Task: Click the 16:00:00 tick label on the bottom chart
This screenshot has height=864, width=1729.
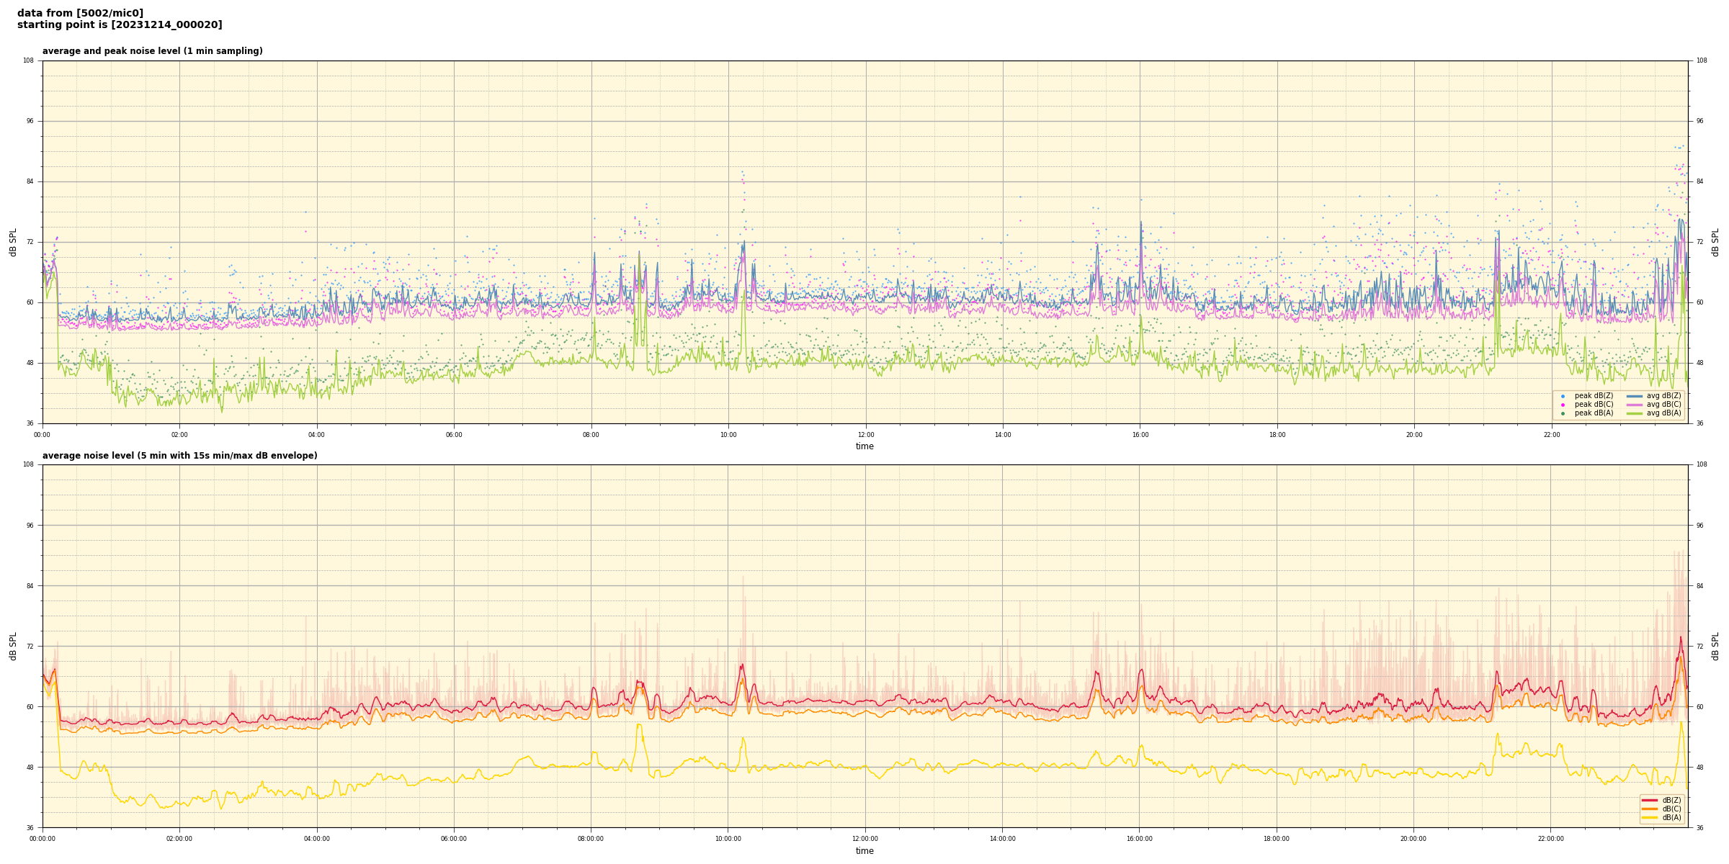Action: point(1139,839)
